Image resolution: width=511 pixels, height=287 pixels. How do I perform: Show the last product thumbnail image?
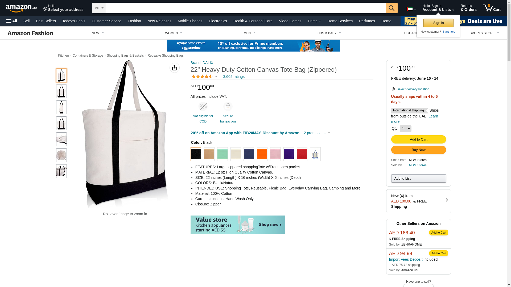click(x=61, y=171)
